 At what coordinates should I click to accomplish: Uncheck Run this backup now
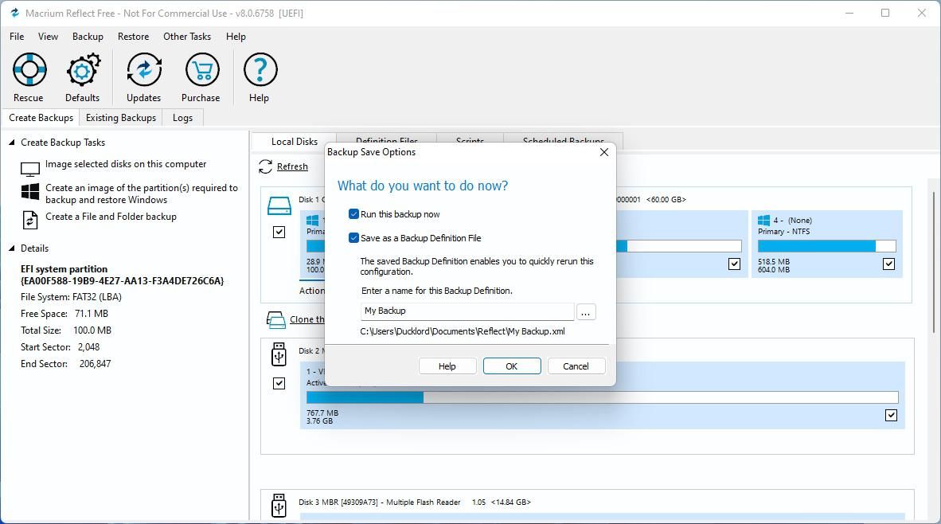point(353,213)
